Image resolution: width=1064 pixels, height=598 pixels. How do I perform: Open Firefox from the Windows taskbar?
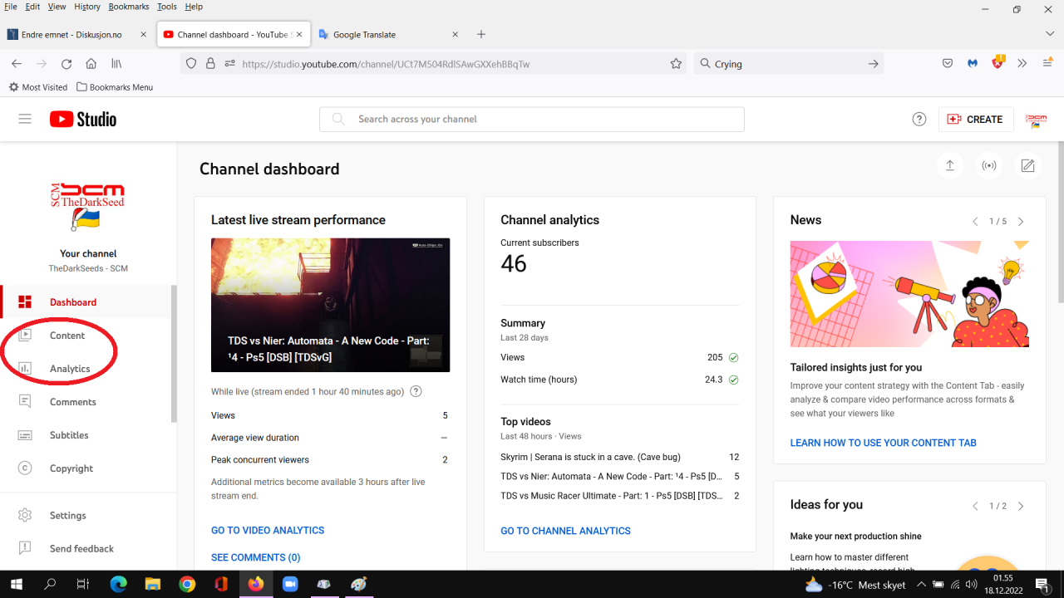255,584
